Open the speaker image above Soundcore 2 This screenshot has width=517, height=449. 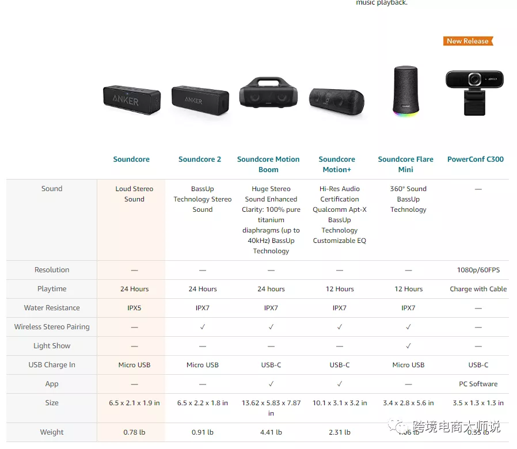(x=200, y=100)
